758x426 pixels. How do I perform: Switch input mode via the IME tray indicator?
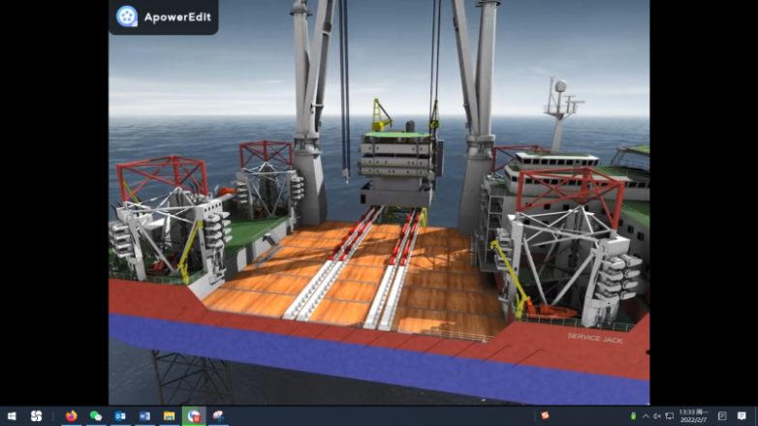(722, 416)
